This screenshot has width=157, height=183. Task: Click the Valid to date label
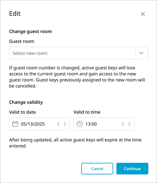pos(23,112)
